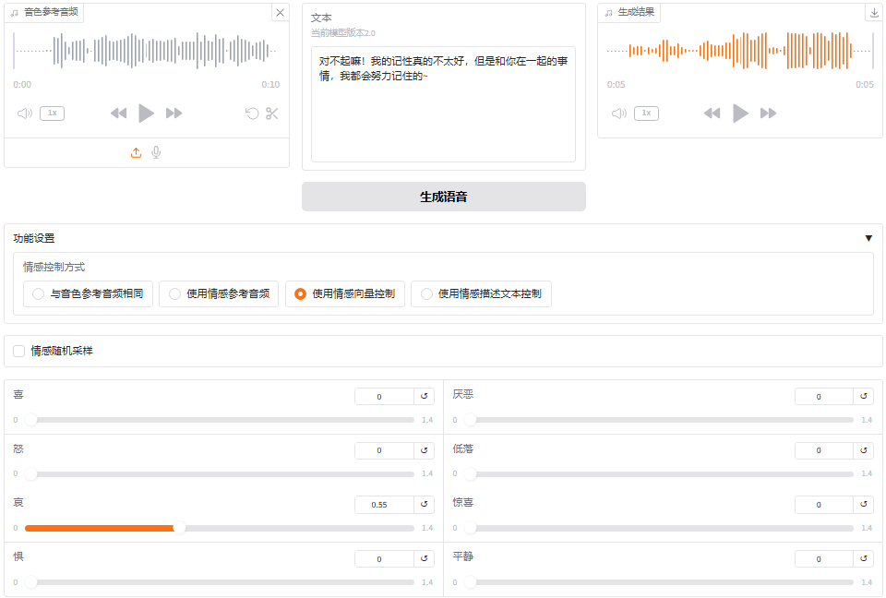The height and width of the screenshot is (598, 886).
Task: Download the generated result audio
Action: point(873,12)
